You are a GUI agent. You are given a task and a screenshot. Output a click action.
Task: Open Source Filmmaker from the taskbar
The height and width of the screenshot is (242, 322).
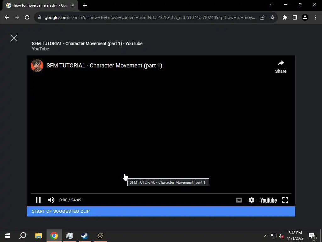(x=100, y=236)
